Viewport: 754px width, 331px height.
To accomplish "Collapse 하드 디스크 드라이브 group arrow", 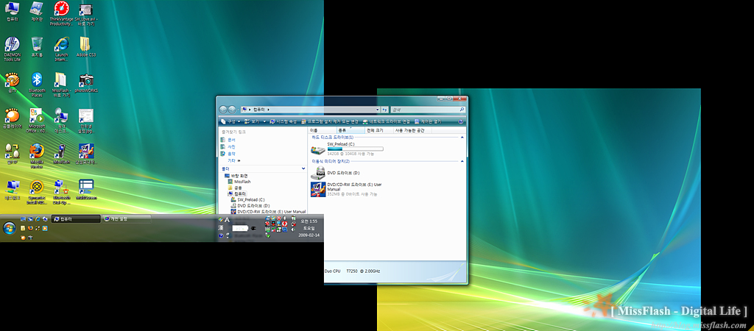I will [462, 138].
